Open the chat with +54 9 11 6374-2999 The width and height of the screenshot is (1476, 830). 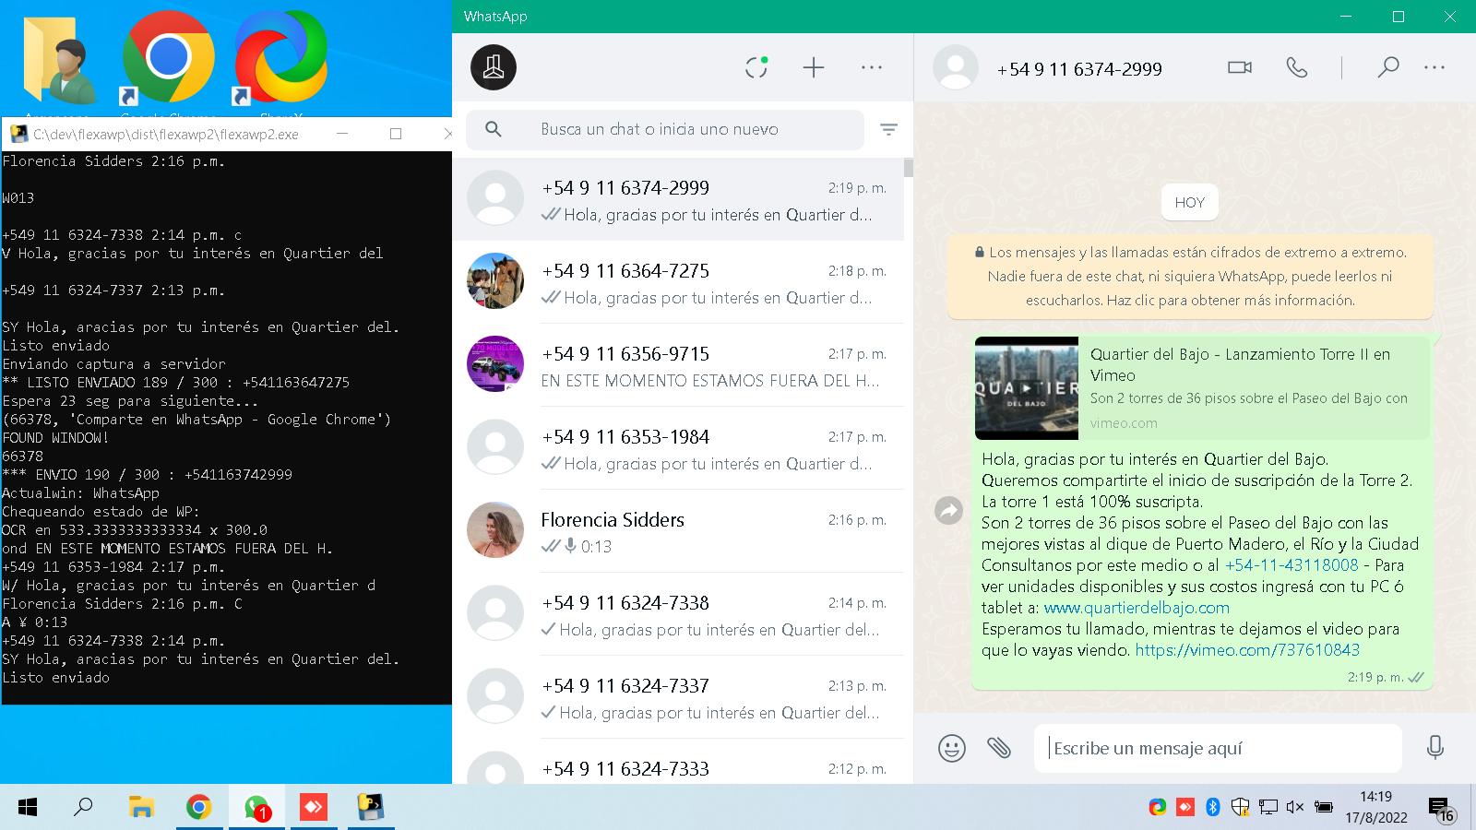(x=678, y=200)
